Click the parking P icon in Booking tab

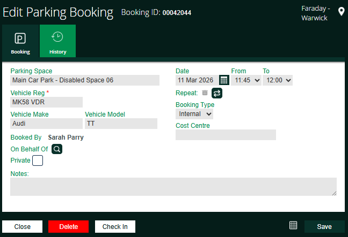tap(20, 39)
